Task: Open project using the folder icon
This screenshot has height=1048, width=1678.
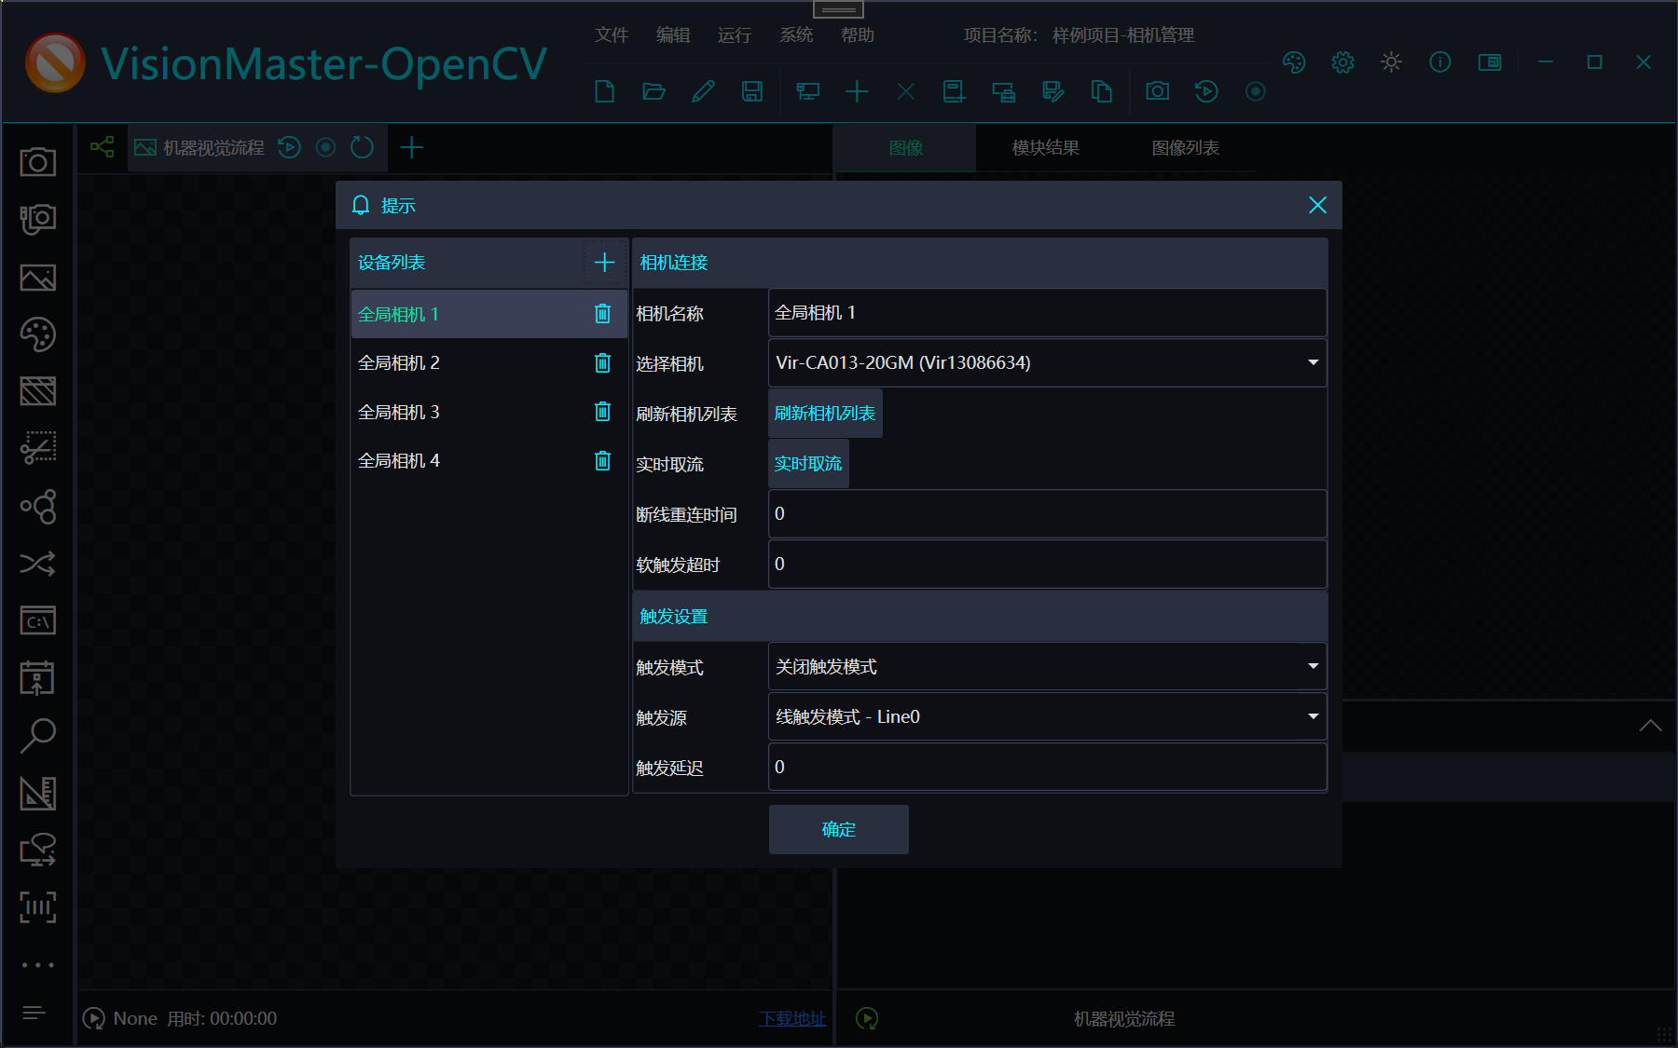Action: pyautogui.click(x=654, y=91)
